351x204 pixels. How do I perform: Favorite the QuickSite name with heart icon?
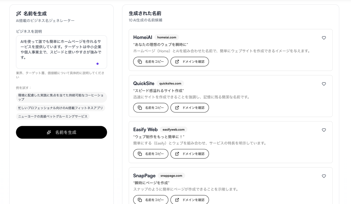pyautogui.click(x=324, y=84)
